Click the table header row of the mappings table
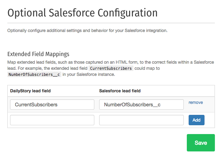221x156 pixels. pyautogui.click(x=111, y=91)
